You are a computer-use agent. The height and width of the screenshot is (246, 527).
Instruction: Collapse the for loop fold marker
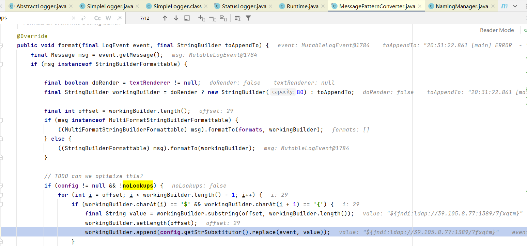click(1, 195)
